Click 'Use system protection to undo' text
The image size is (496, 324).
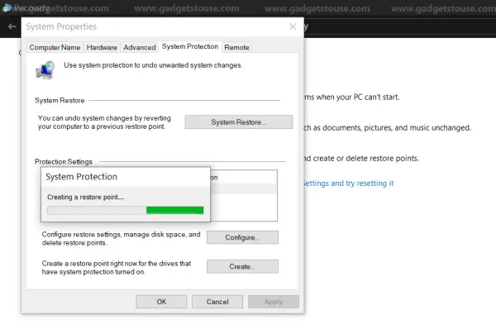click(x=153, y=65)
